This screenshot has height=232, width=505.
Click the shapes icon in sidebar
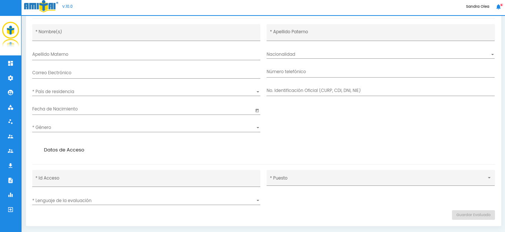[10, 108]
